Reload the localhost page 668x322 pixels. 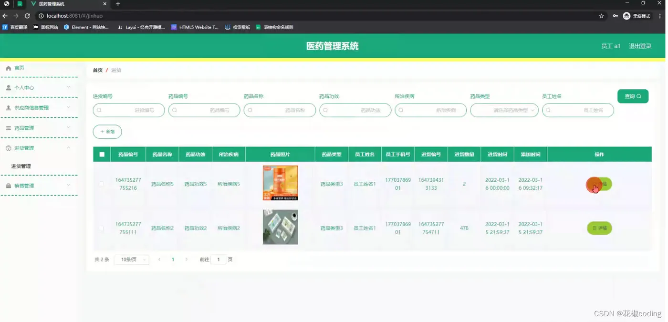tap(27, 16)
